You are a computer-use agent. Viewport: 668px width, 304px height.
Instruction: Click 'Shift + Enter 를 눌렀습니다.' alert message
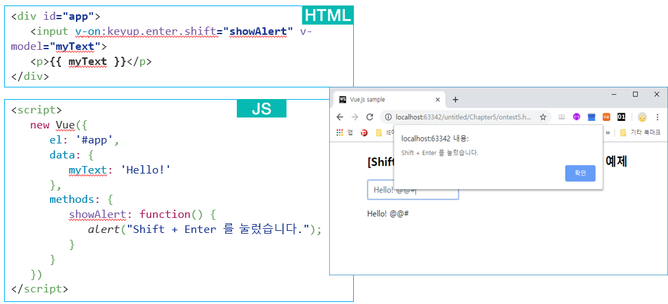tap(439, 152)
